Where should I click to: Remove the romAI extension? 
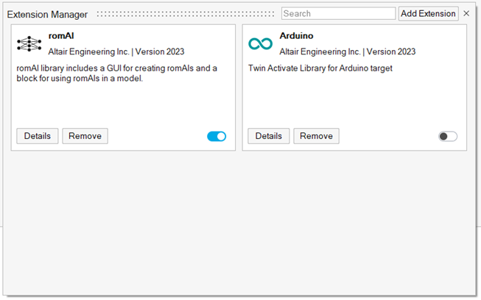[85, 136]
